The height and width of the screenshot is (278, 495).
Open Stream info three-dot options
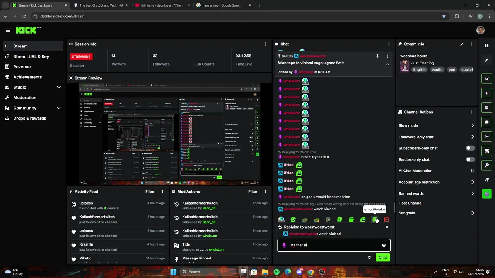tap(471, 44)
